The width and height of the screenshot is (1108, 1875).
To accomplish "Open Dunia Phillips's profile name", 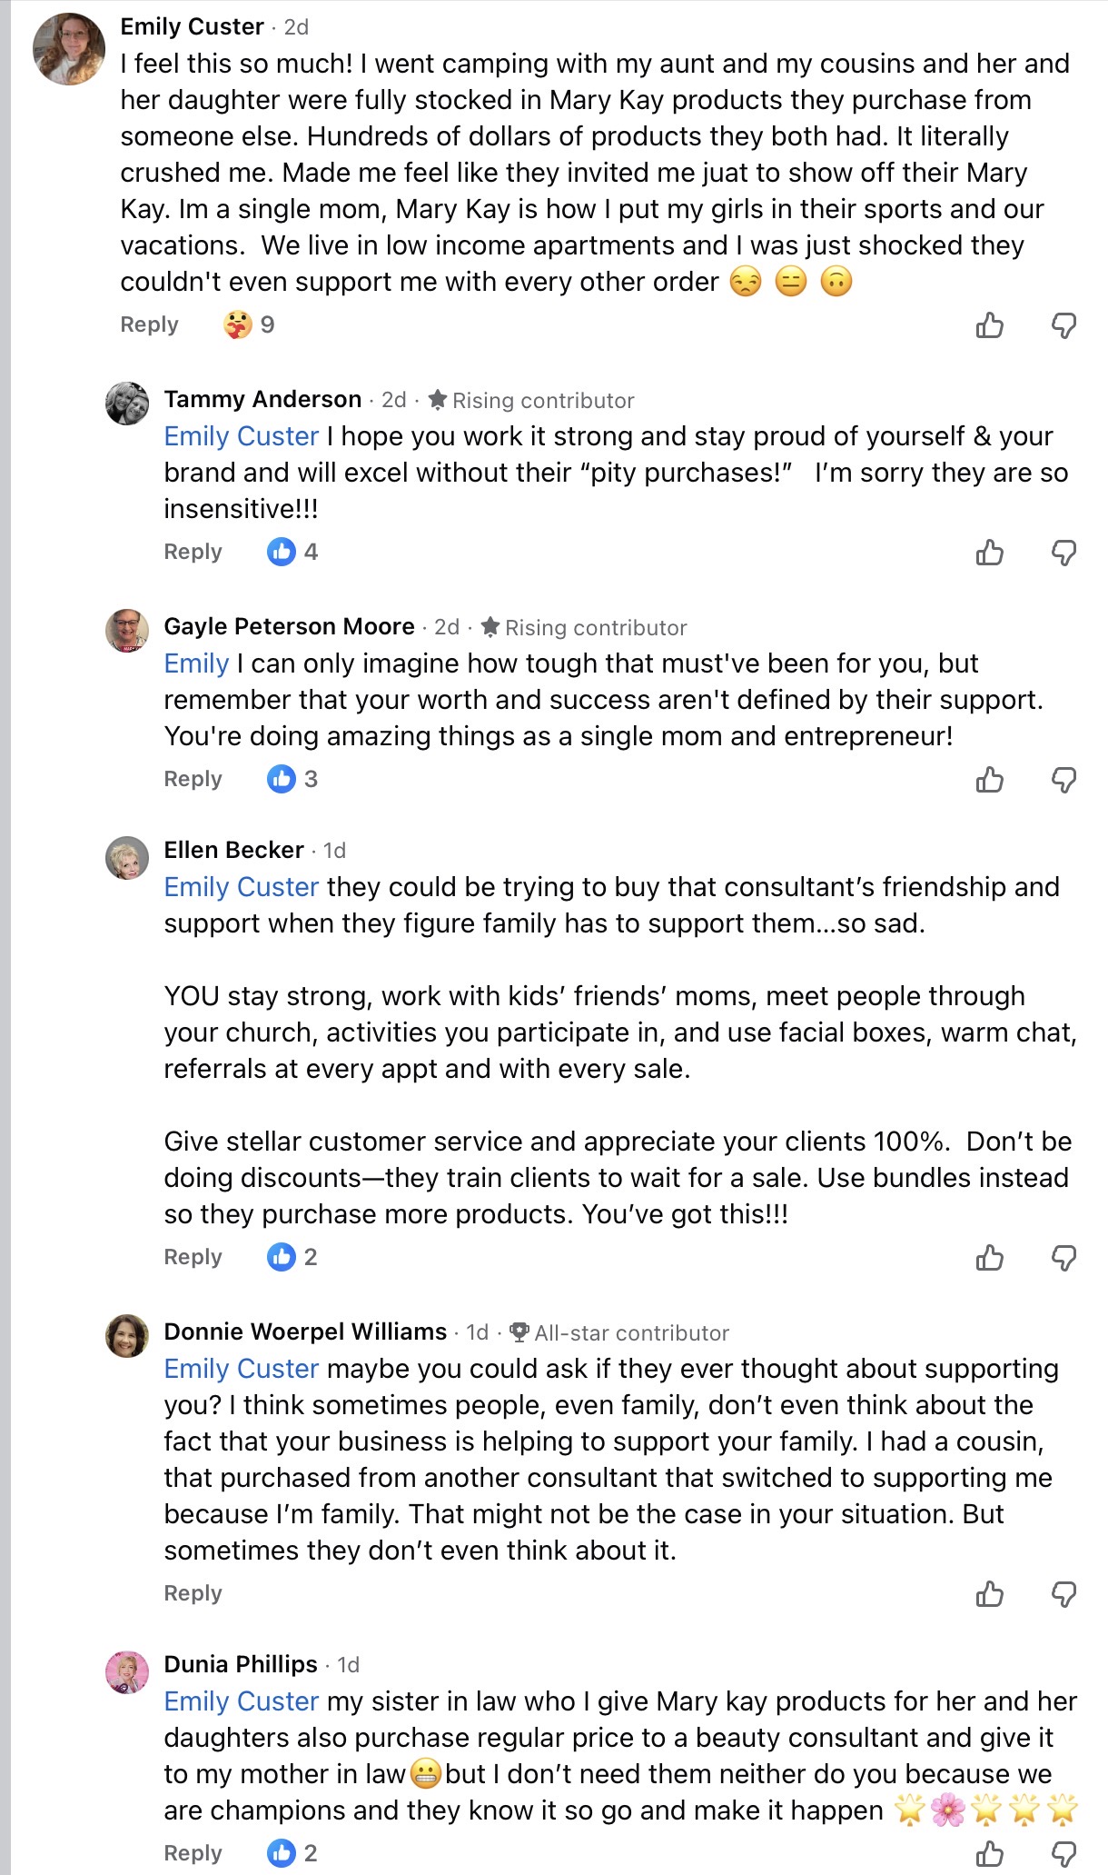I will pos(241,1664).
